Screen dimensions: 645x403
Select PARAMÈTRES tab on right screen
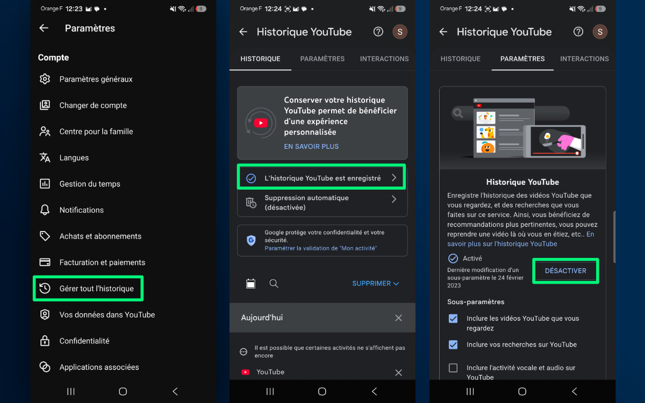[x=522, y=59]
